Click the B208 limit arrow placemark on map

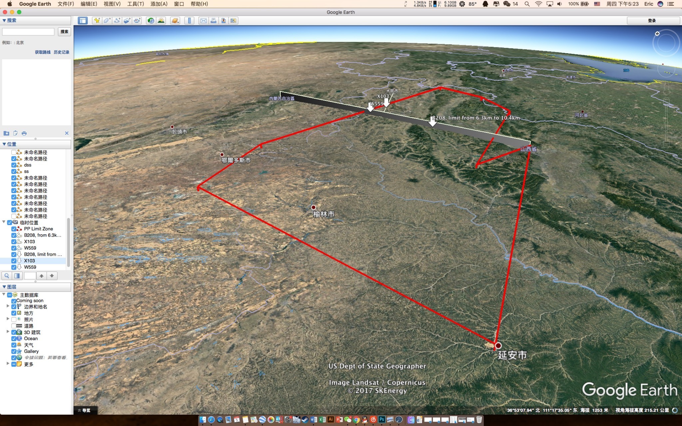tap(432, 121)
